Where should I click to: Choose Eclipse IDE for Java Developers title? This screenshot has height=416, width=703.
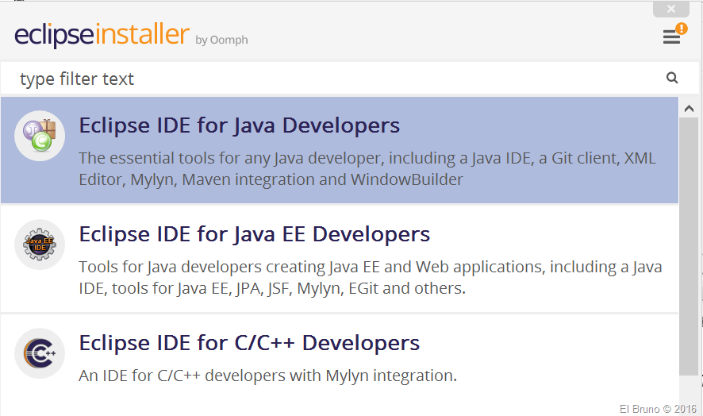pos(239,125)
